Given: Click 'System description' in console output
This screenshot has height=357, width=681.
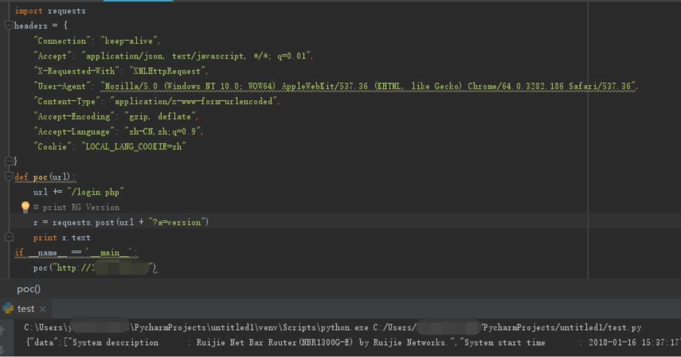Looking at the screenshot, I should pos(116,343).
